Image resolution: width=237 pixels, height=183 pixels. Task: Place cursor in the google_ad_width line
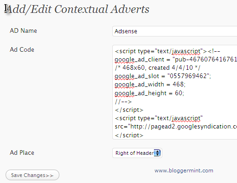click(150, 85)
